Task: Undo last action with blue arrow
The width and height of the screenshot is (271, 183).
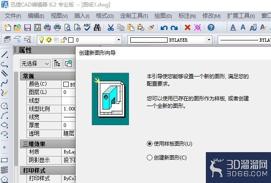Action: pos(164,28)
